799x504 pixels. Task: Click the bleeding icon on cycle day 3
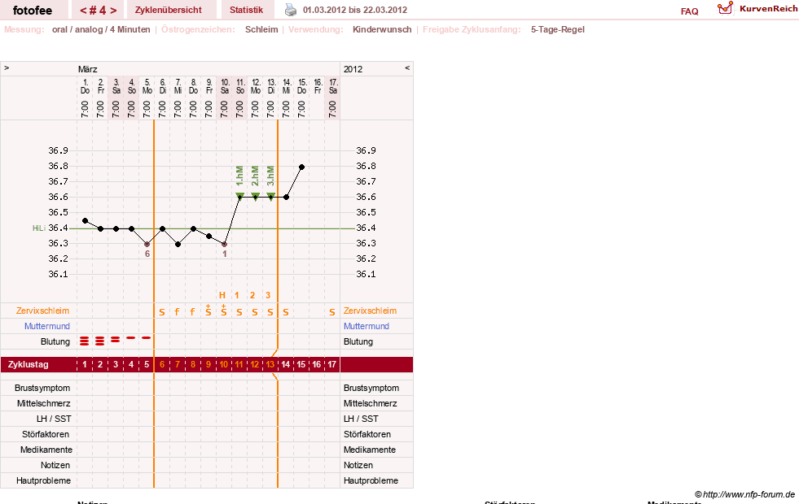click(x=116, y=339)
